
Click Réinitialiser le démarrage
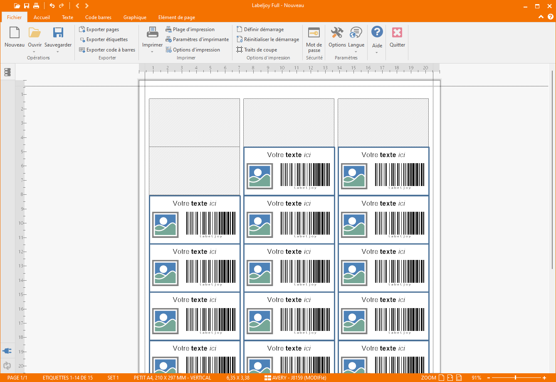[268, 39]
